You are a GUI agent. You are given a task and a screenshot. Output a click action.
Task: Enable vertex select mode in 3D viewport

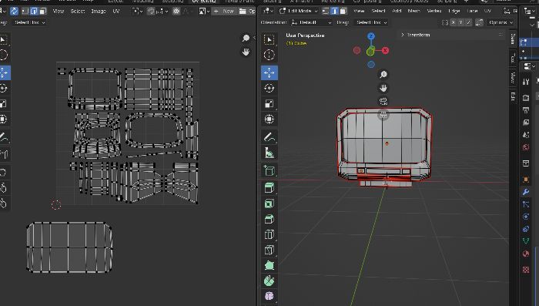pos(326,11)
